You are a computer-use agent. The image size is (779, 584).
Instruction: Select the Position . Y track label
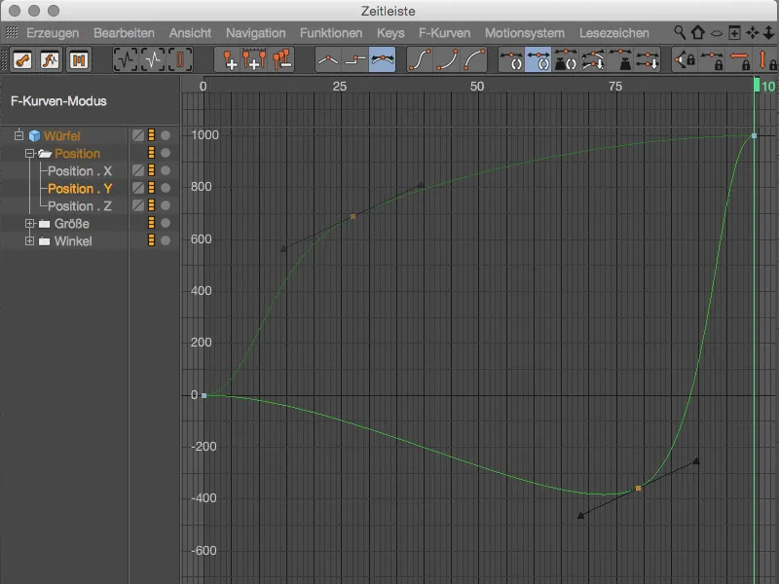pos(78,187)
